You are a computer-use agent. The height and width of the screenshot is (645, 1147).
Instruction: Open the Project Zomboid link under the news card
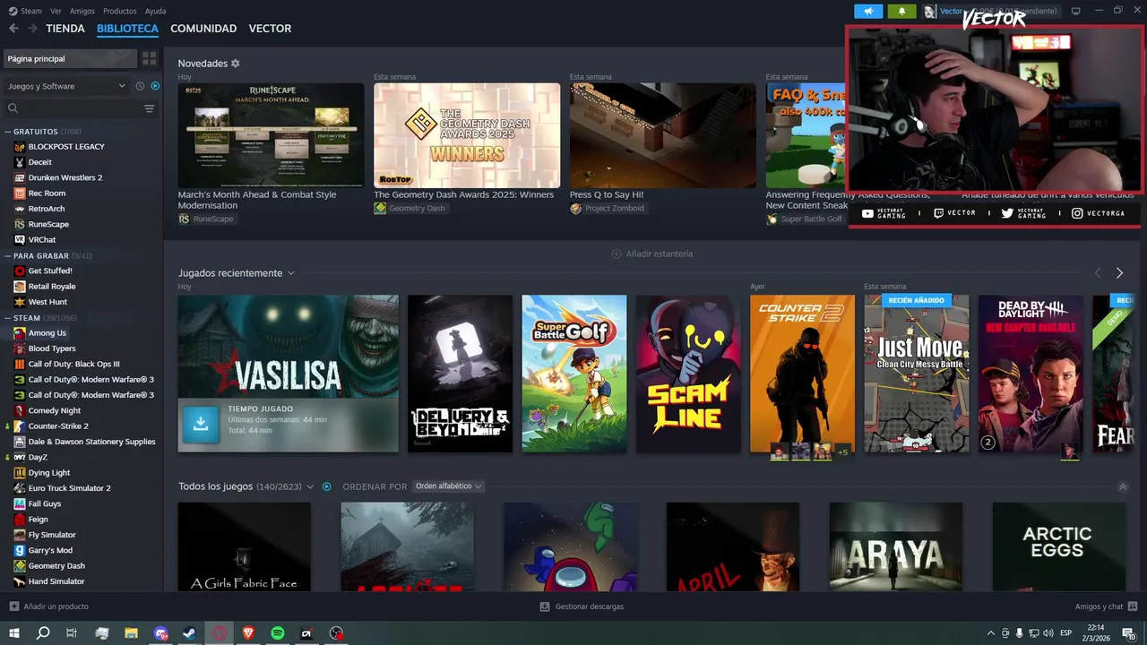point(607,208)
